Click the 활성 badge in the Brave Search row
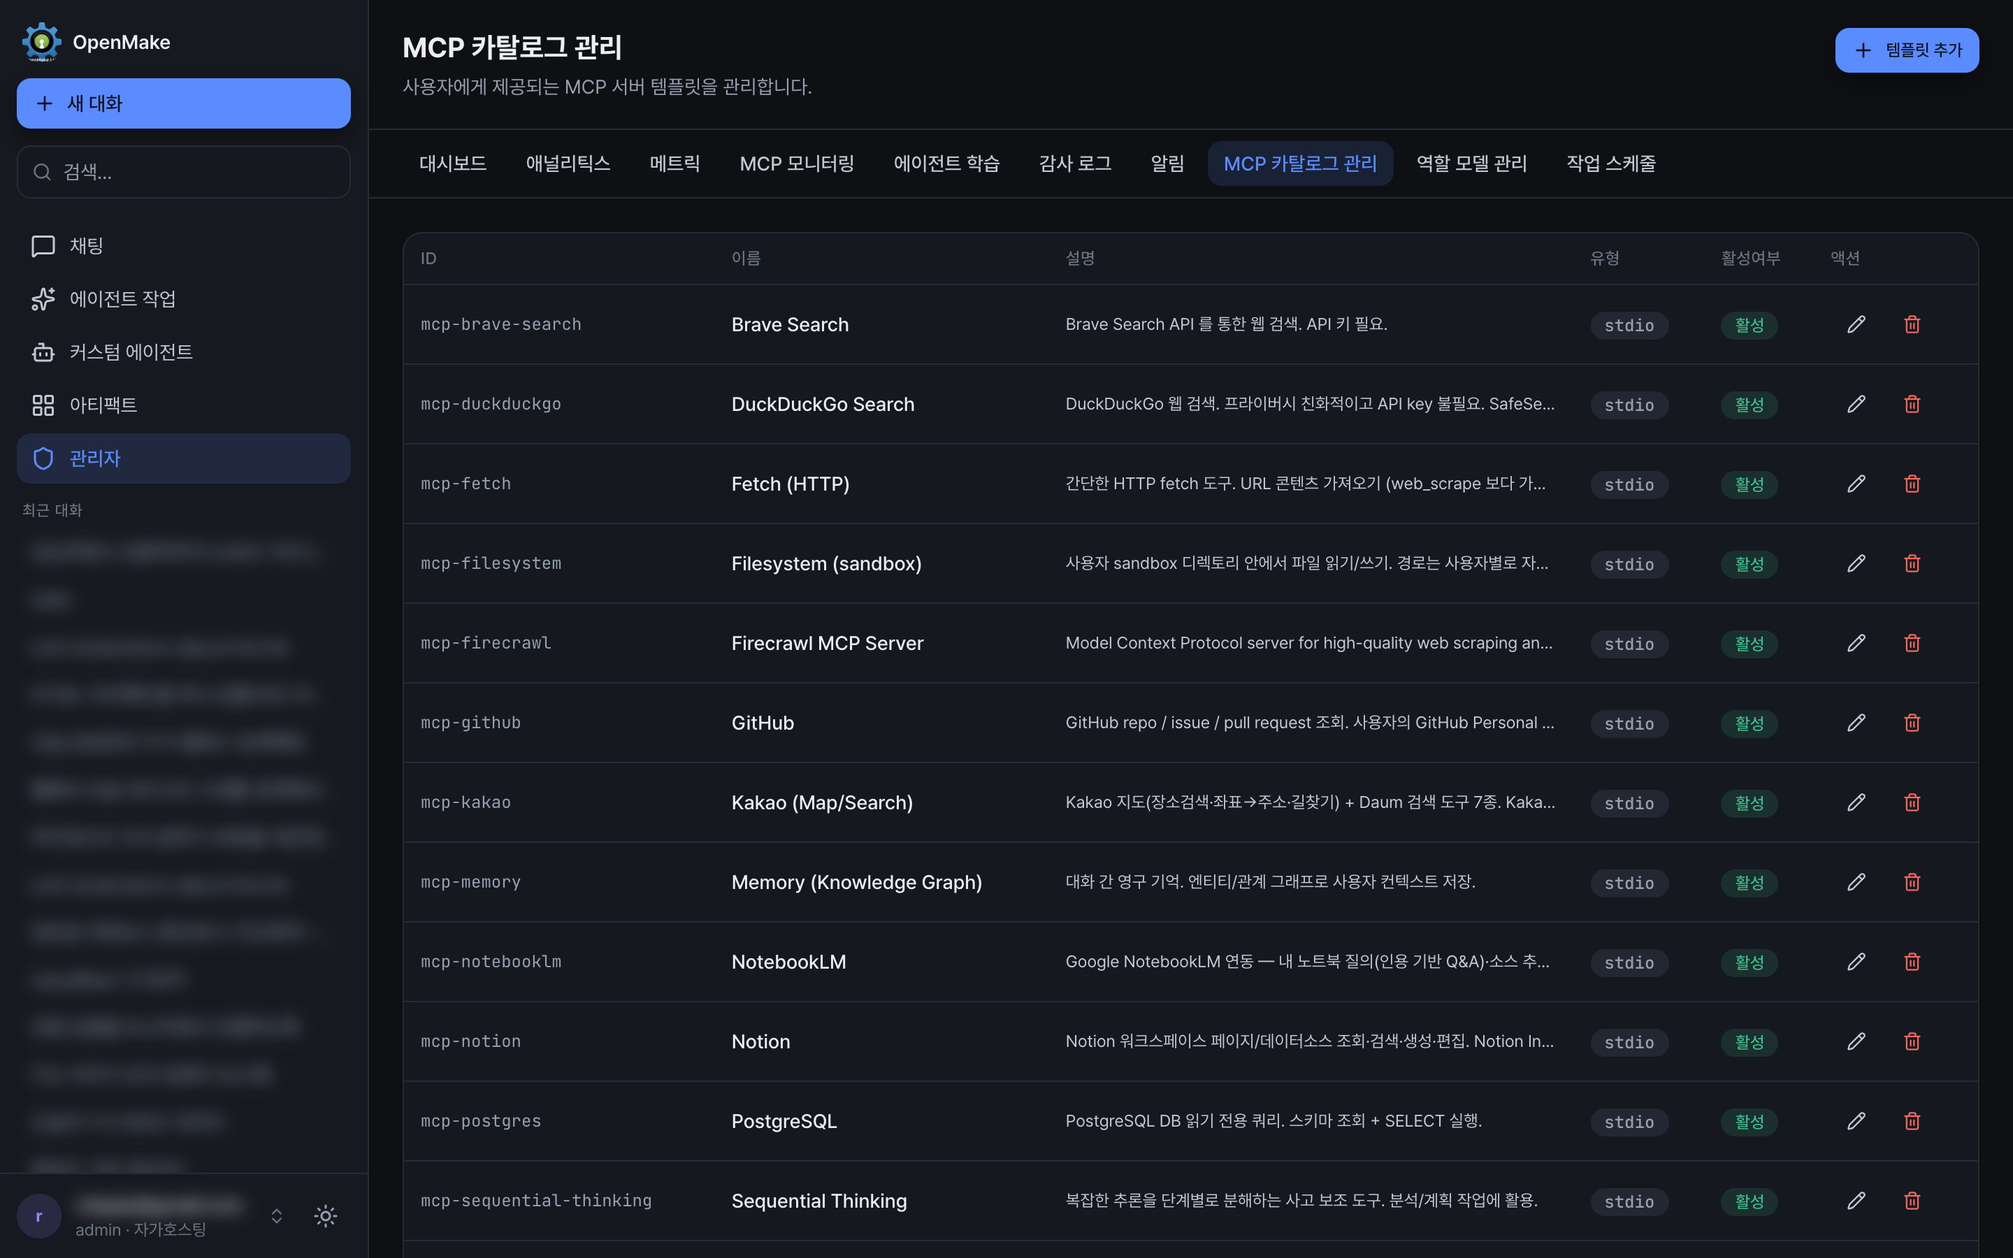 (x=1749, y=325)
